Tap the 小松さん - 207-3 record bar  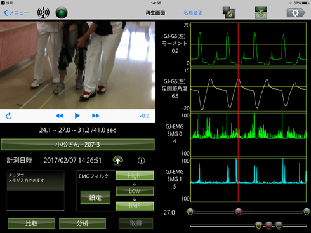click(x=77, y=145)
